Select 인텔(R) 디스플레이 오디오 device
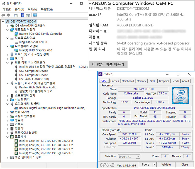 pyautogui.click(x=36, y=91)
